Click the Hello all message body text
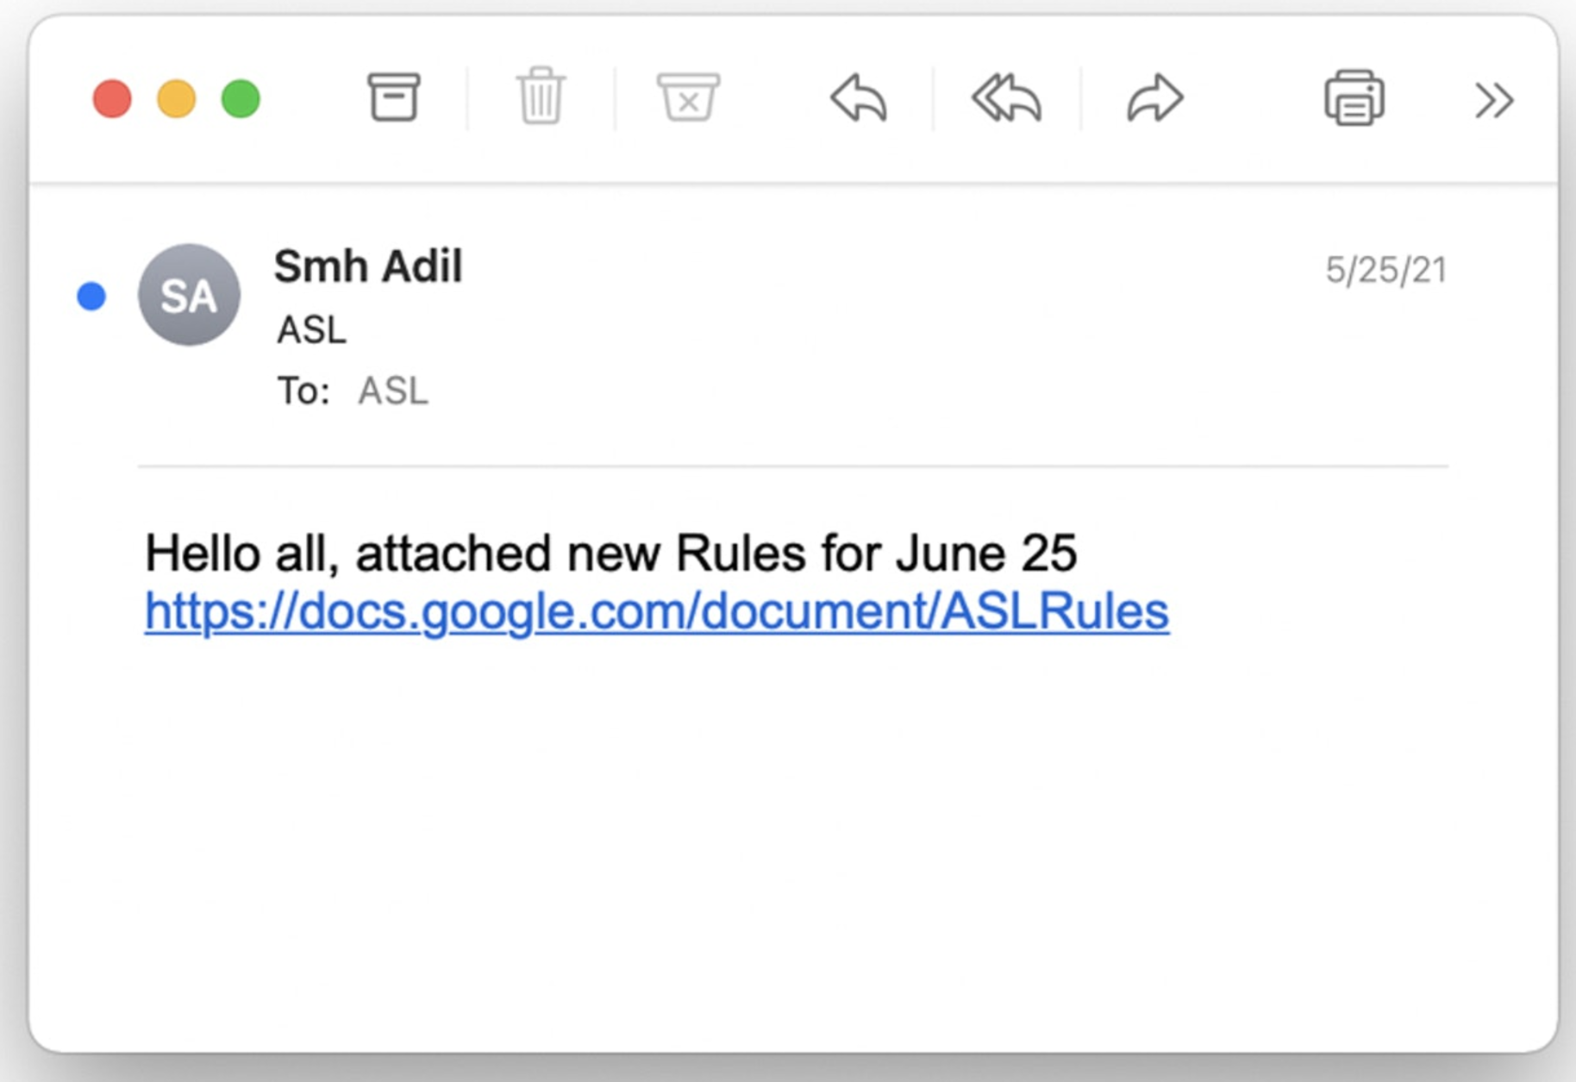This screenshot has width=1576, height=1082. point(610,553)
